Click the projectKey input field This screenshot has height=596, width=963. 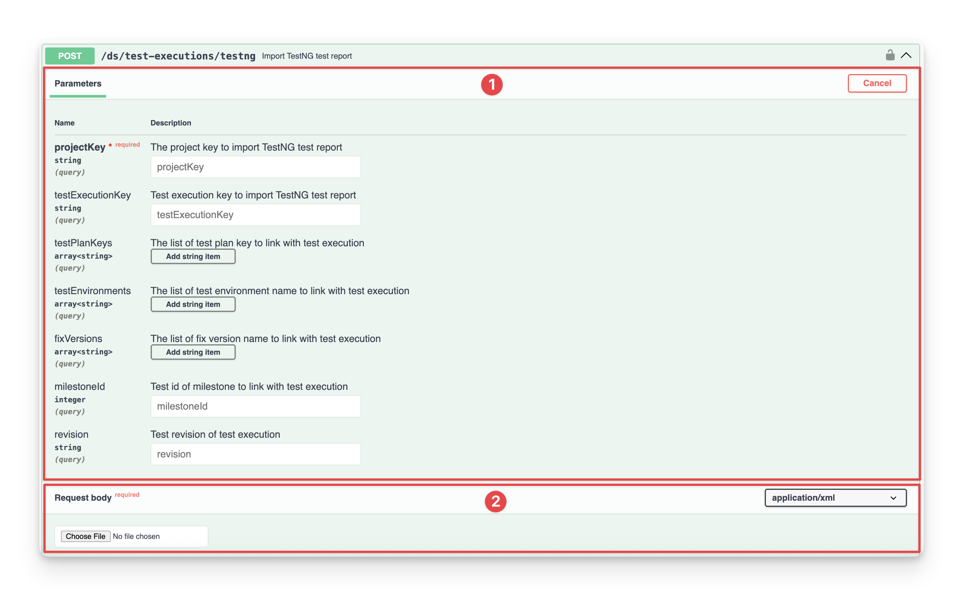tap(255, 167)
